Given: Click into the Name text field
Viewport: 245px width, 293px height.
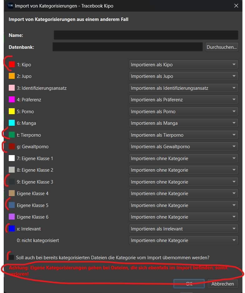Looking at the screenshot, I should coord(146,35).
